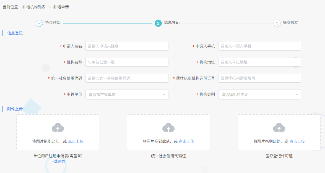The height and width of the screenshot is (173, 325).
Task: Open the 机构类别 dropdown
Action: (x=259, y=94)
